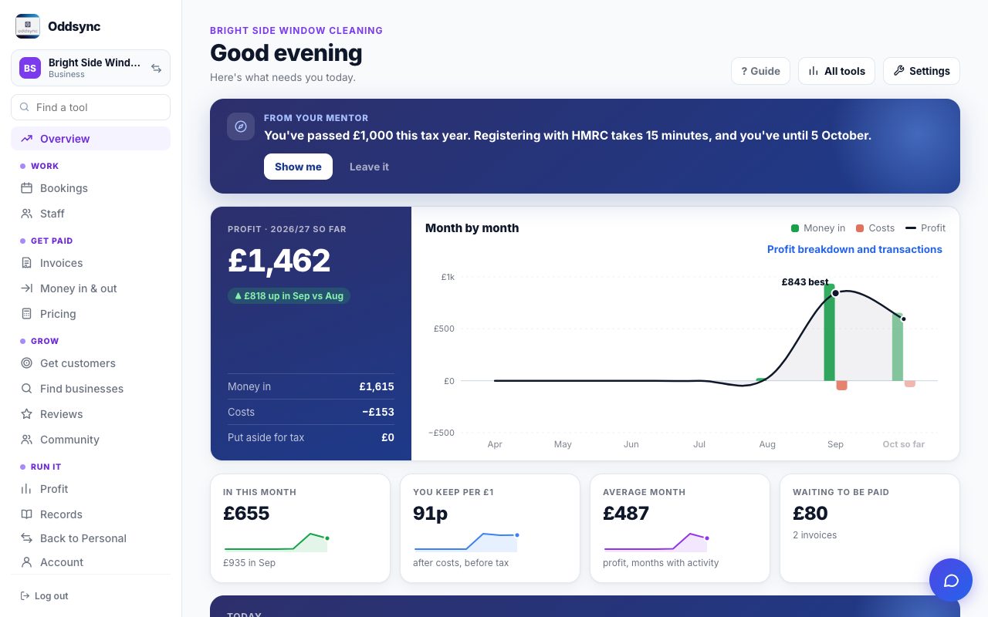The width and height of the screenshot is (988, 617).
Task: Open Profit breakdown and transactions link
Action: tap(854, 249)
